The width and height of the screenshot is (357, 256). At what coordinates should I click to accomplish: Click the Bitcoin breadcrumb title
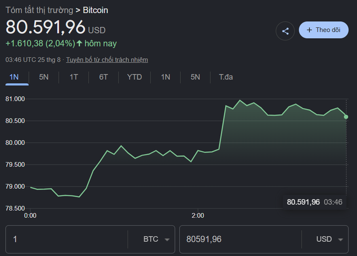[96, 10]
